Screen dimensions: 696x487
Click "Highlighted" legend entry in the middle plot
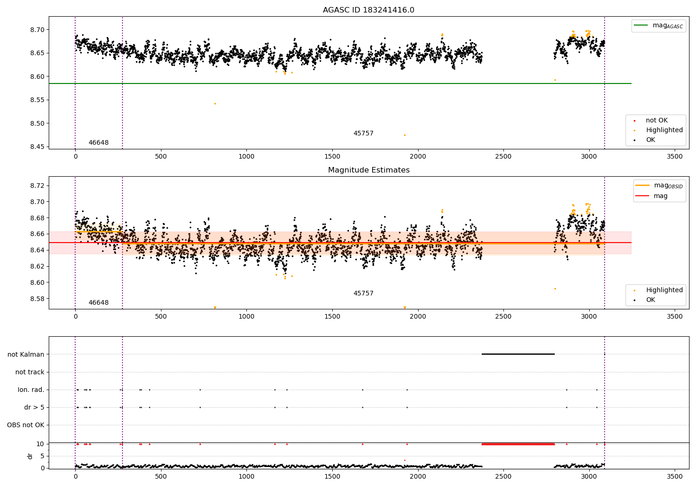tap(657, 290)
